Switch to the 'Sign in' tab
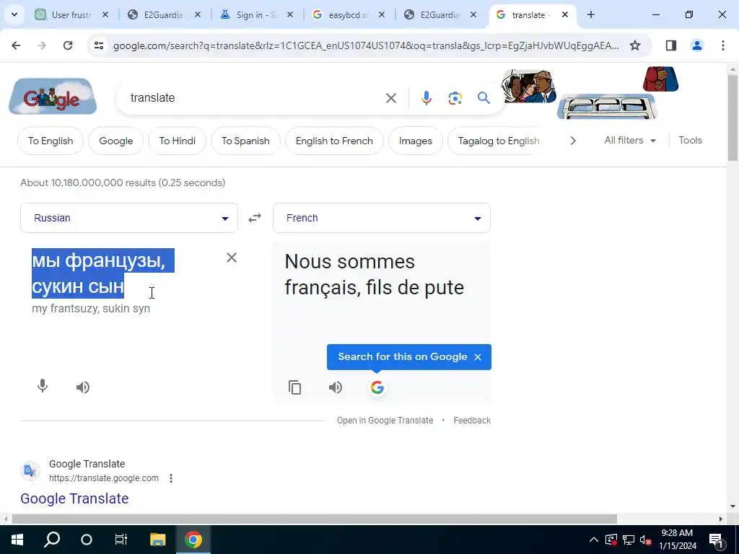Viewport: 739px width, 554px height. click(256, 14)
